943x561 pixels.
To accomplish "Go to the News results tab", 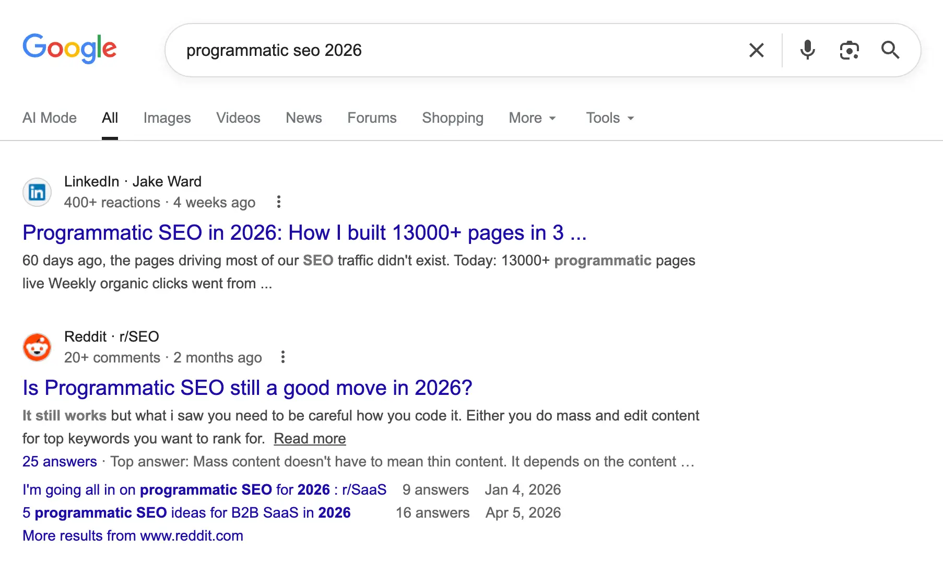I will point(303,118).
